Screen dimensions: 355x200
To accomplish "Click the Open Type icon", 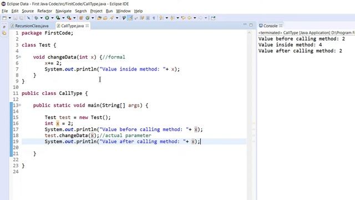I will 99,18.
